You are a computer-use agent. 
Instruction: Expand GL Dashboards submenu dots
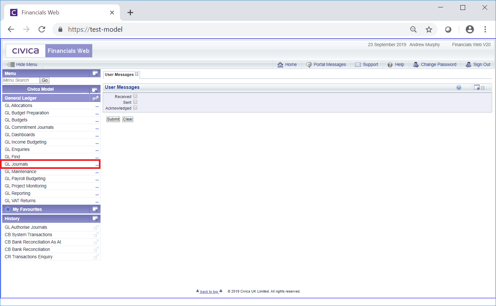click(97, 136)
